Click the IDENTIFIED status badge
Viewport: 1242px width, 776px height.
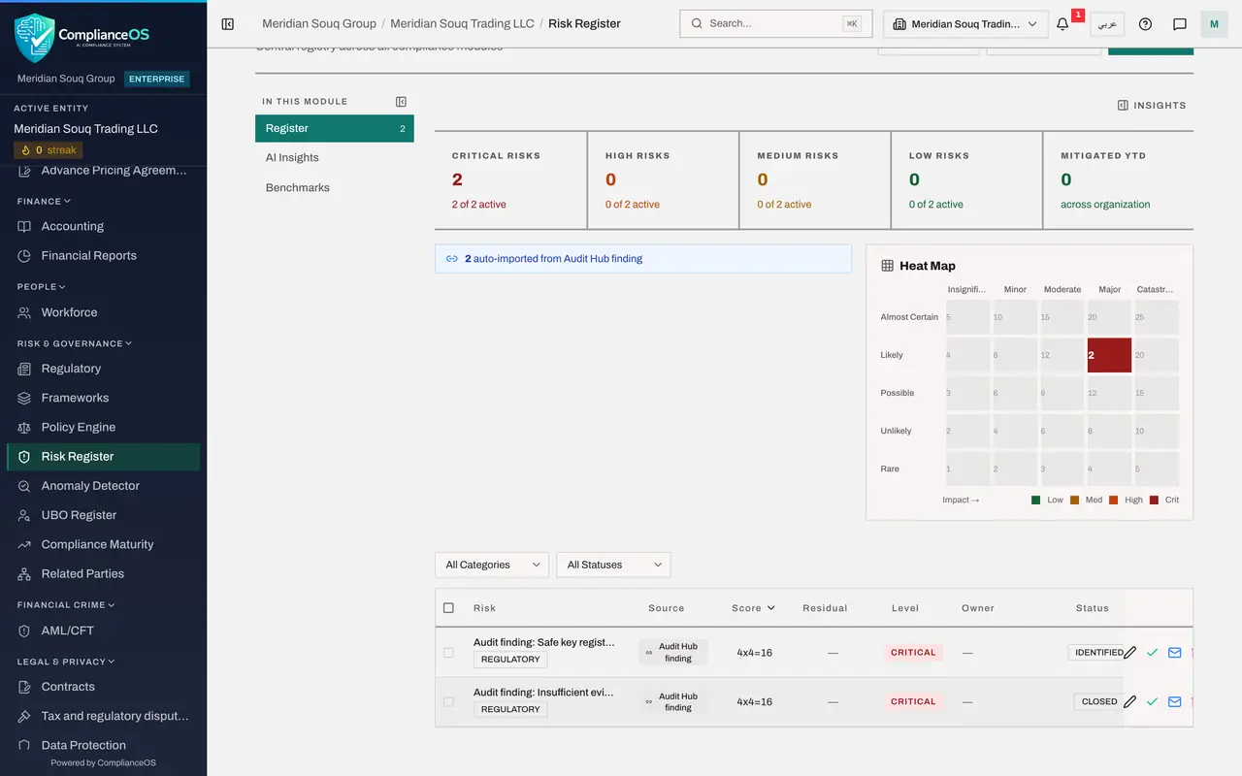[1099, 653]
